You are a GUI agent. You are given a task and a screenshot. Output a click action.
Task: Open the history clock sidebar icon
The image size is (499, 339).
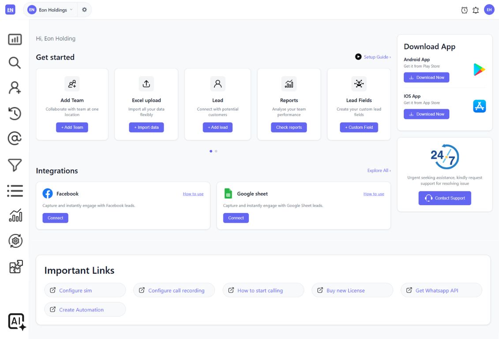[15, 113]
